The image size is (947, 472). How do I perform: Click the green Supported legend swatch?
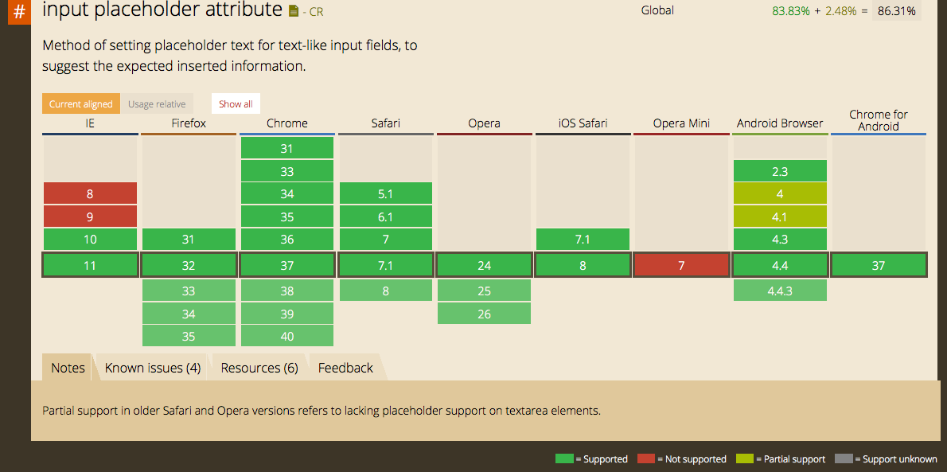(x=565, y=458)
